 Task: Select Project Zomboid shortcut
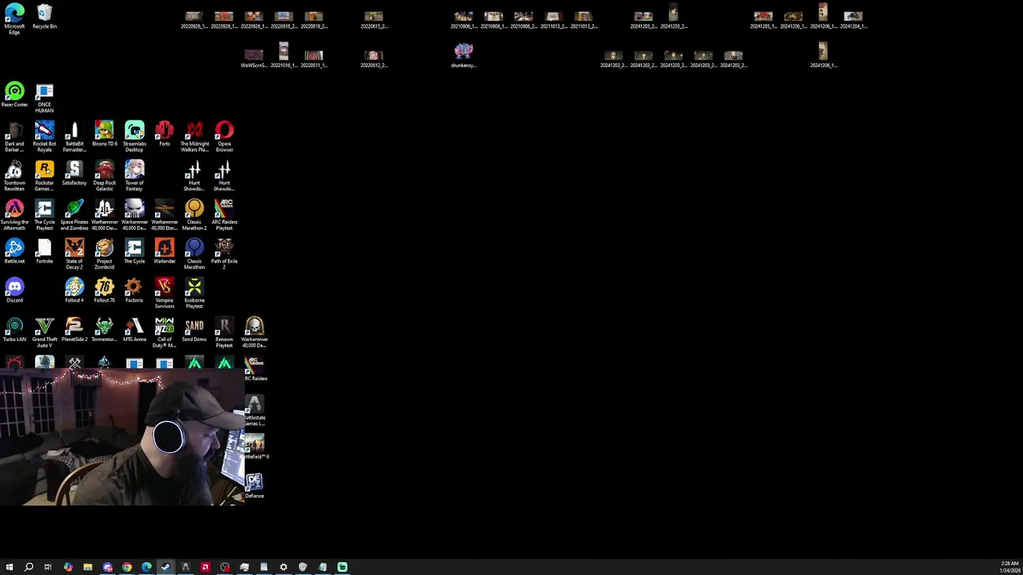pyautogui.click(x=105, y=255)
